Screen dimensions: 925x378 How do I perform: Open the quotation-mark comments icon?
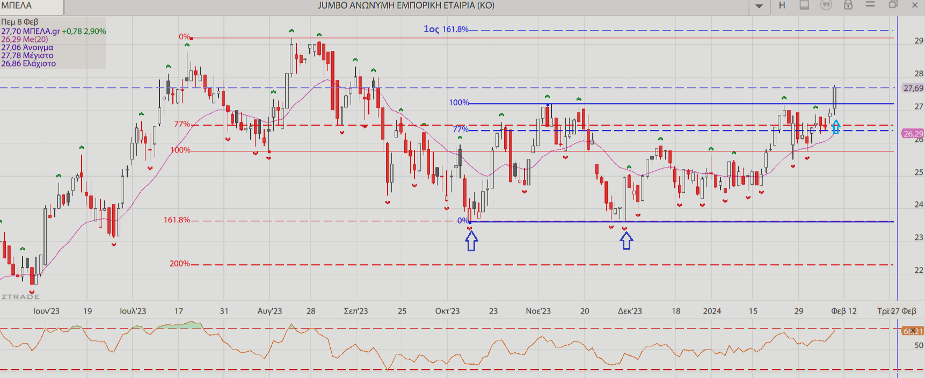826,5
